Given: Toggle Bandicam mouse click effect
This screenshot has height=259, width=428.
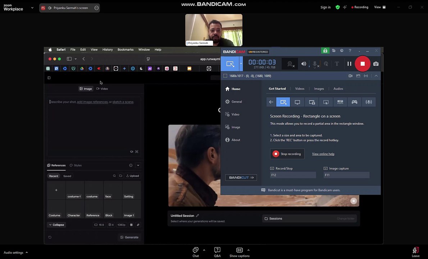Looking at the screenshot, I should point(326,64).
